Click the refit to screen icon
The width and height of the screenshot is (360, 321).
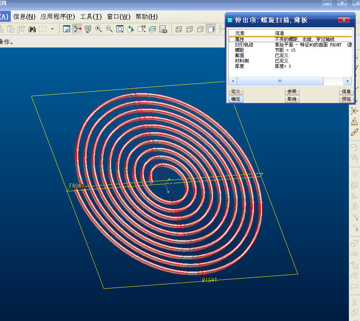click(120, 29)
